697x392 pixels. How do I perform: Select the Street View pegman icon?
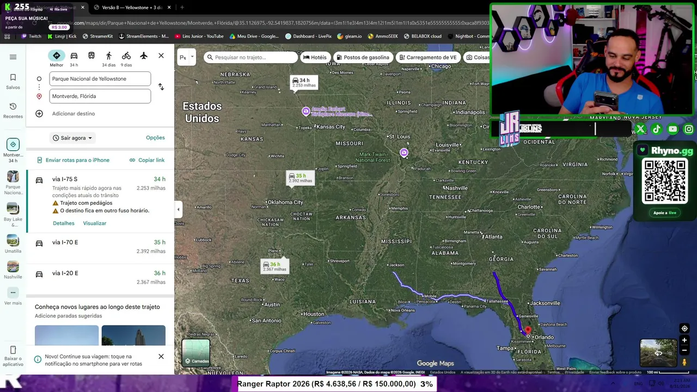click(x=684, y=362)
